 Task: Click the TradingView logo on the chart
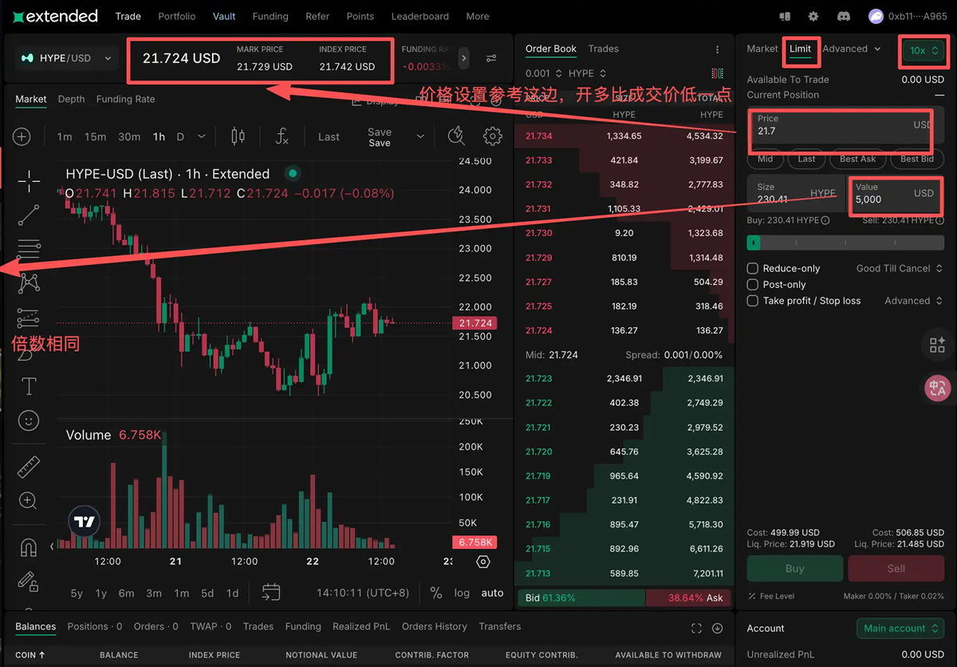point(85,523)
